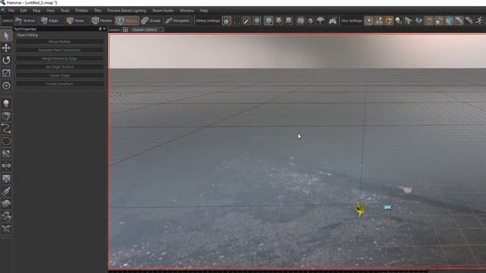
Task: Close the Tool Properties panel
Action: pos(105,29)
